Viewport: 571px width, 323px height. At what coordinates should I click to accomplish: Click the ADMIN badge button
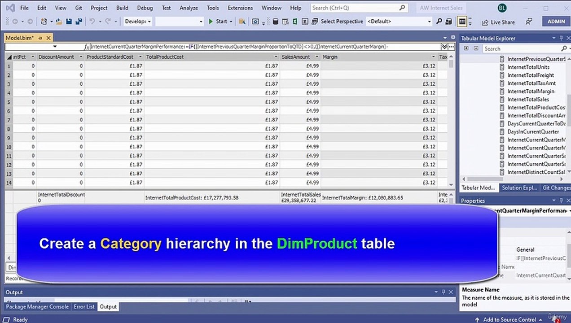coord(557,22)
